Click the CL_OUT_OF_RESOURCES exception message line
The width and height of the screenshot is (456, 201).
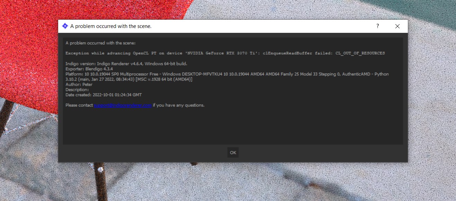(x=225, y=54)
